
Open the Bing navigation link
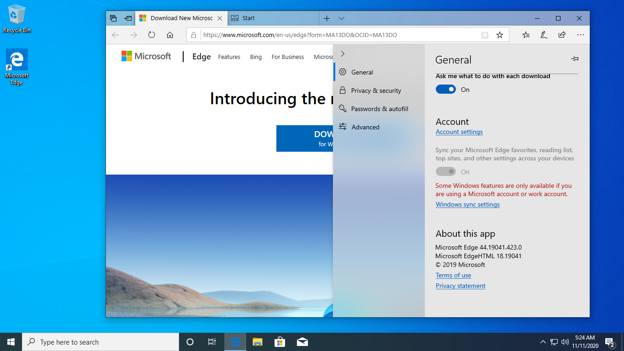coord(256,57)
